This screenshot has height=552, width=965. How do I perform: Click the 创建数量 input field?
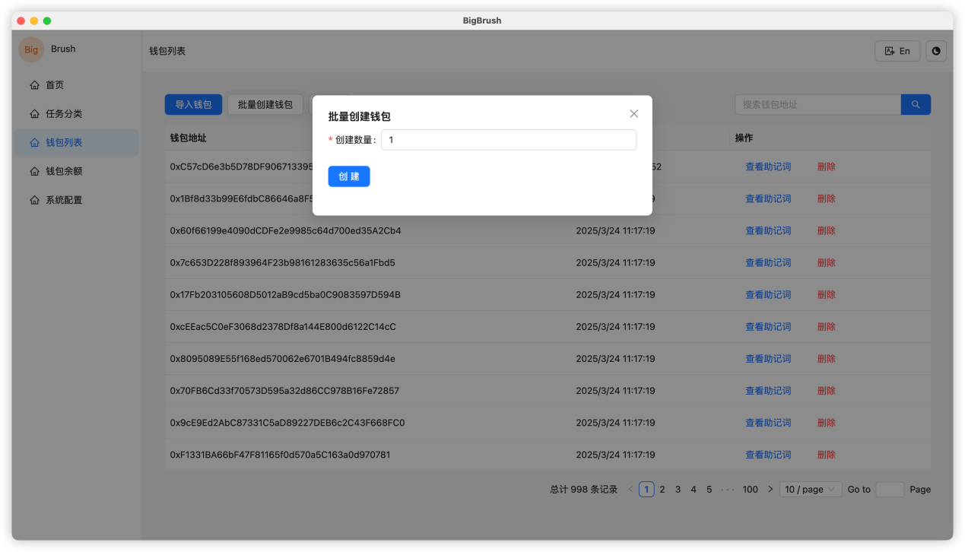coord(508,140)
